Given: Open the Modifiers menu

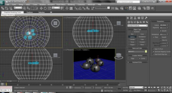Looking at the screenshot, I should (x=43, y=5).
